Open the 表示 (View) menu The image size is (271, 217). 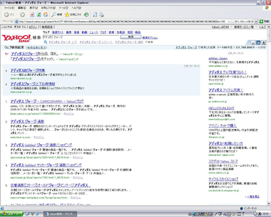point(34,8)
